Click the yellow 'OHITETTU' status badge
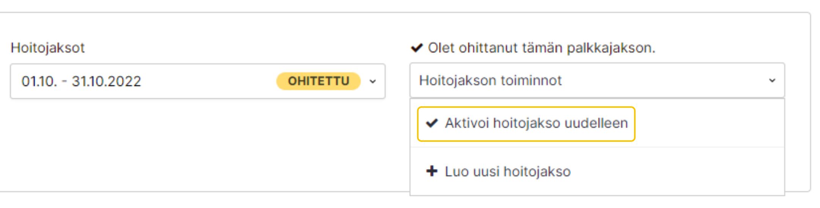Image resolution: width=820 pixels, height=208 pixels. (318, 81)
